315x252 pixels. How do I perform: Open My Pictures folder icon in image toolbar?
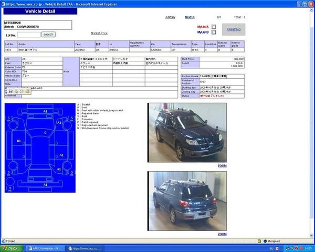27,91
